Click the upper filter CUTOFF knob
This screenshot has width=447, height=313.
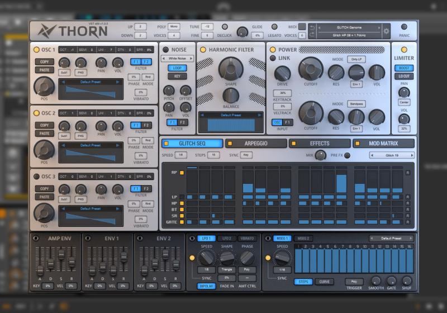(x=311, y=69)
